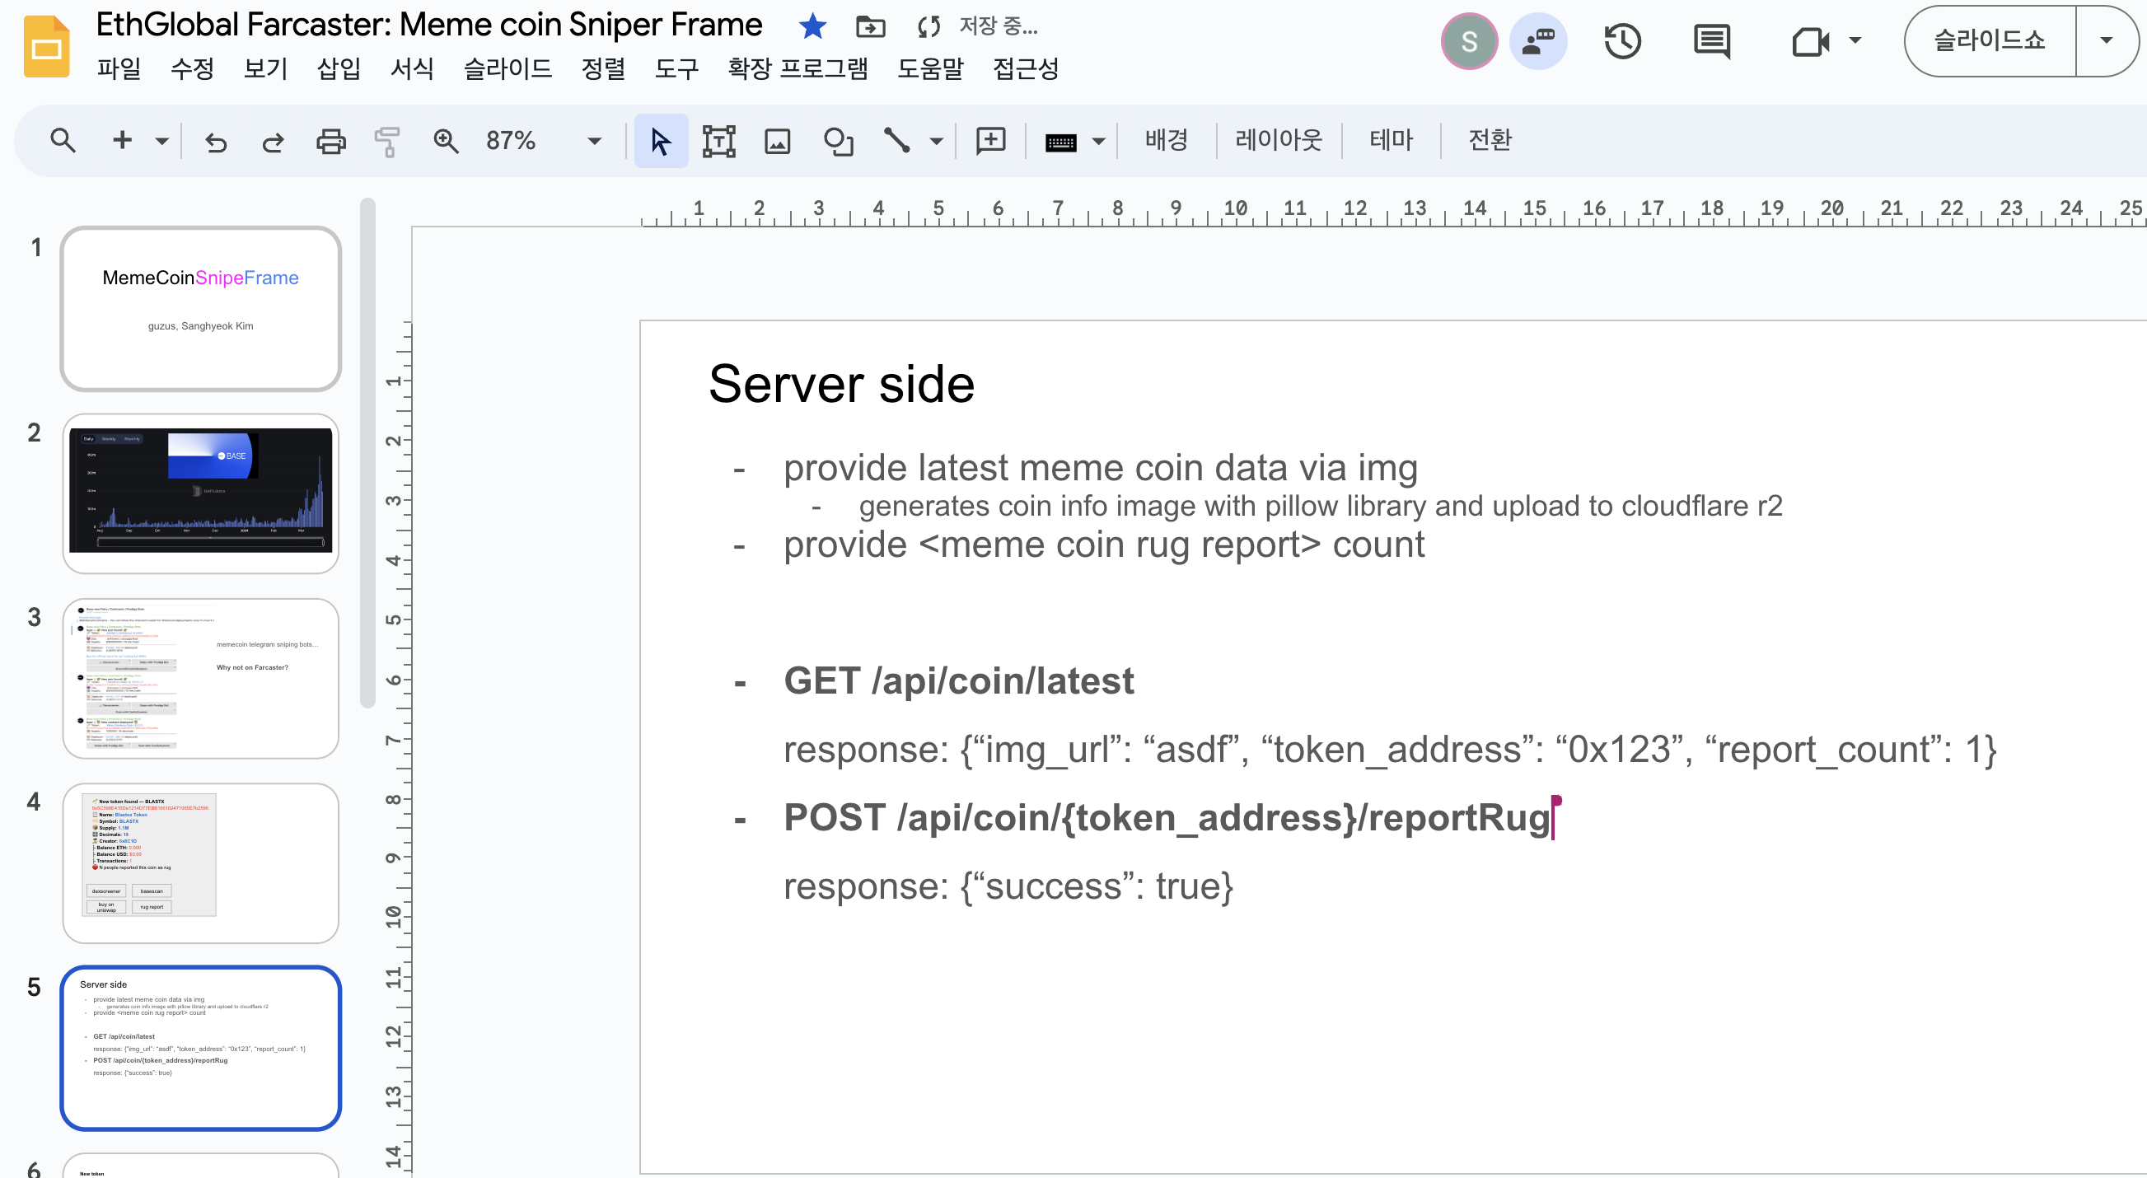Click the 전환 transition button
This screenshot has width=2147, height=1178.
click(x=1490, y=140)
